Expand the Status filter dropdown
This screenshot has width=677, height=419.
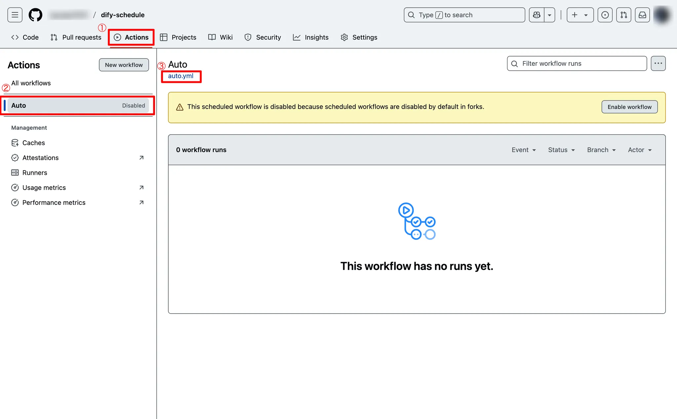(561, 150)
